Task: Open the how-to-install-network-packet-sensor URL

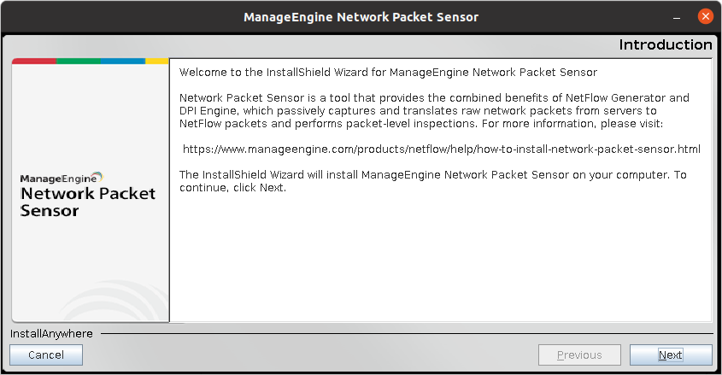Action: pyautogui.click(x=442, y=149)
